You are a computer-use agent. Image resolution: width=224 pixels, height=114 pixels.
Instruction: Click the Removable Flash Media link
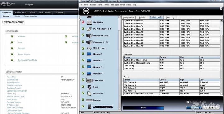coord(27,60)
